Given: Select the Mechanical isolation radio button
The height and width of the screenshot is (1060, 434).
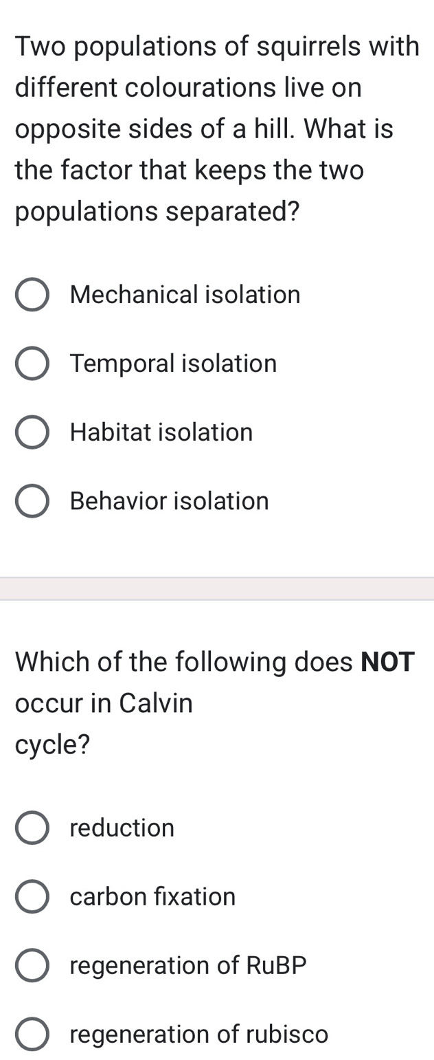Looking at the screenshot, I should (x=32, y=294).
